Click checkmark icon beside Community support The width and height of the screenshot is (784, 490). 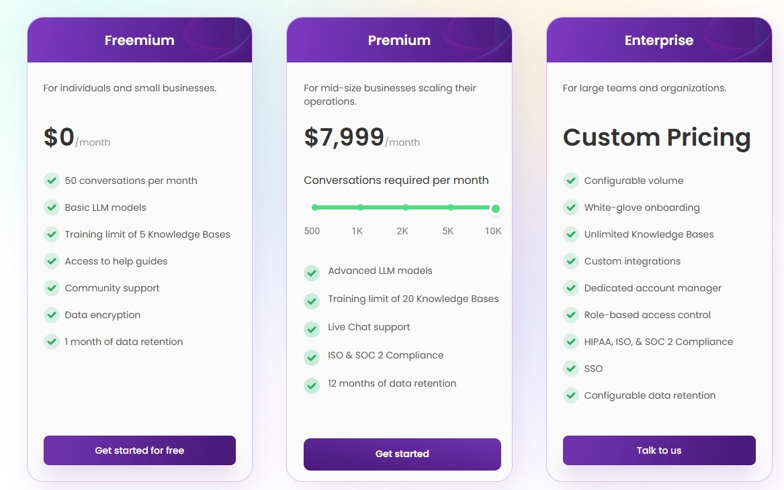tap(52, 288)
